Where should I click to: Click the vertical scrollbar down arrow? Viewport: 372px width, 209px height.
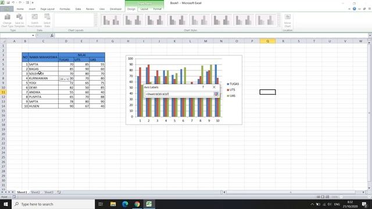(x=369, y=188)
